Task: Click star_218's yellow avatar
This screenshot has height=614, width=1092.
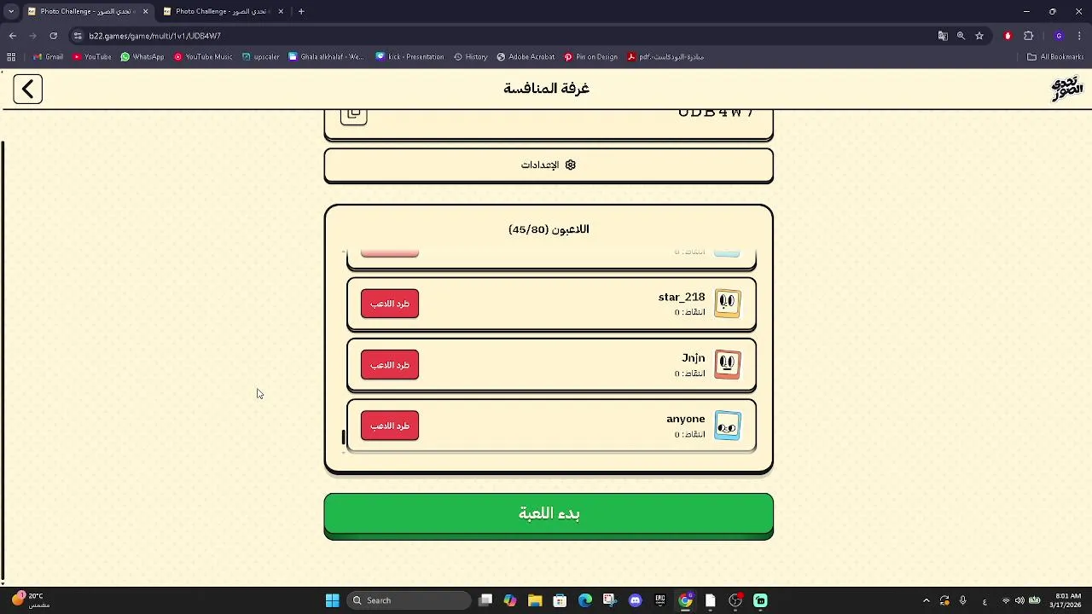Action: tap(727, 303)
